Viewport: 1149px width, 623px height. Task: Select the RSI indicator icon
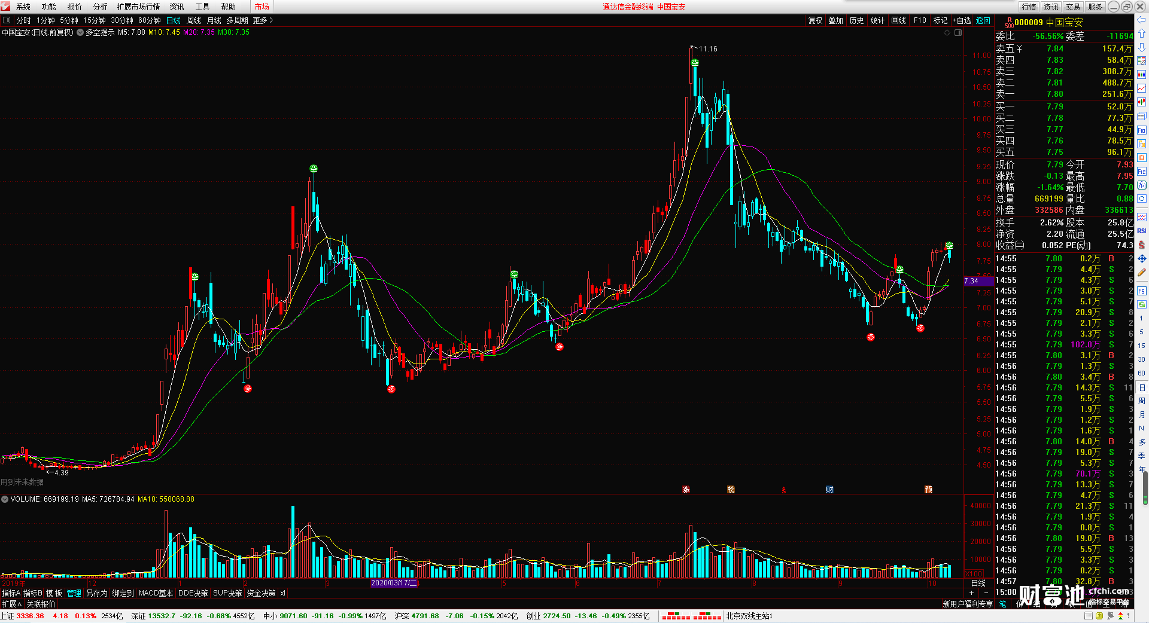[1142, 231]
